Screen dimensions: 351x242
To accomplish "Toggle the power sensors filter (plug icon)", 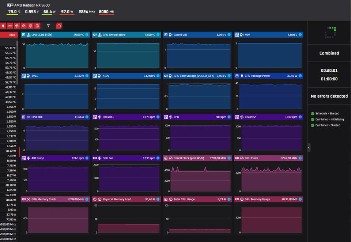I will (3, 26).
